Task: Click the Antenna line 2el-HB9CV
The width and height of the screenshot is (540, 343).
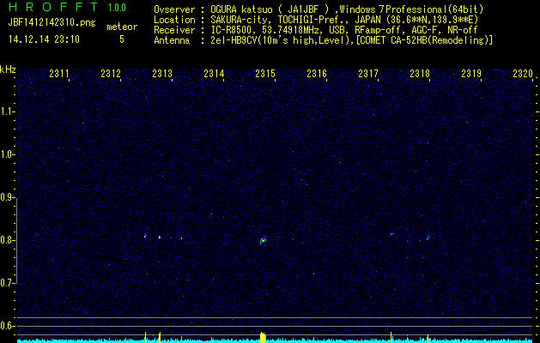Action: [323, 40]
